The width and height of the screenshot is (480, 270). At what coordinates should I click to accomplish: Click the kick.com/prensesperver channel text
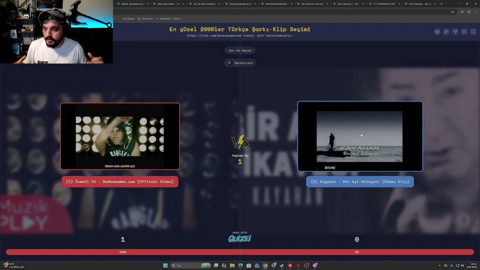tap(240, 36)
